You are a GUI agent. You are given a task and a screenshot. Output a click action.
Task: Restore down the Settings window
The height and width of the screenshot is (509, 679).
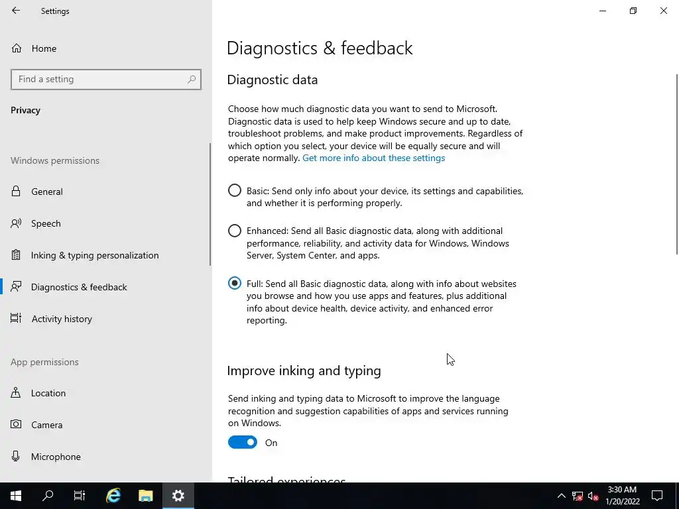(633, 11)
